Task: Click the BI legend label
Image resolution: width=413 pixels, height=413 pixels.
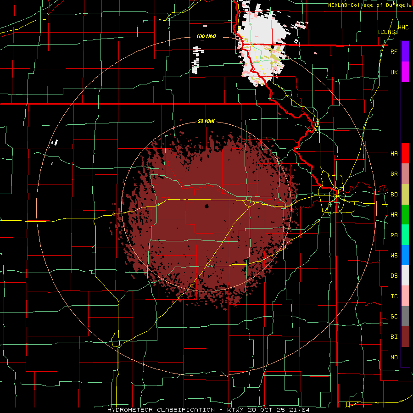Action: pyautogui.click(x=394, y=337)
